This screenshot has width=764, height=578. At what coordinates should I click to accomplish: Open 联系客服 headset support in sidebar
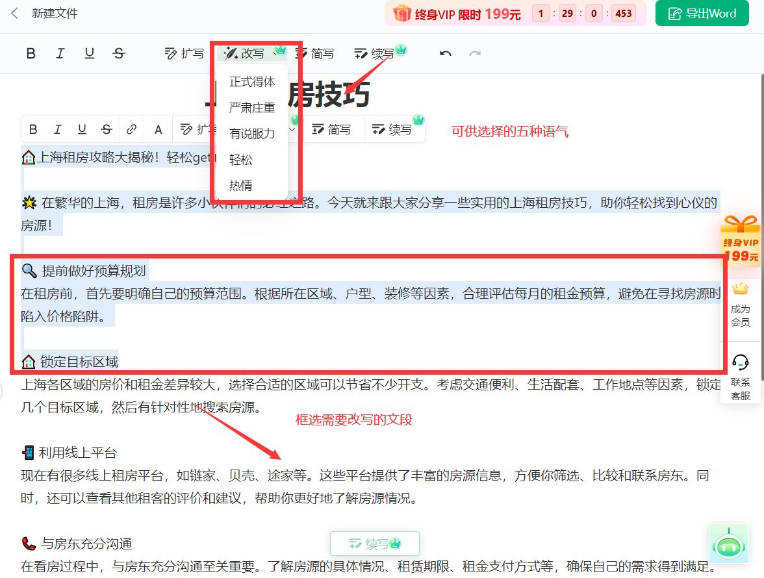point(740,377)
